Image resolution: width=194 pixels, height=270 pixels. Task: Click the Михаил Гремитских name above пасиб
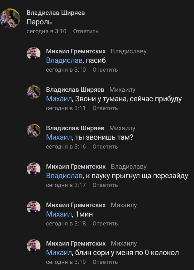coord(76,51)
